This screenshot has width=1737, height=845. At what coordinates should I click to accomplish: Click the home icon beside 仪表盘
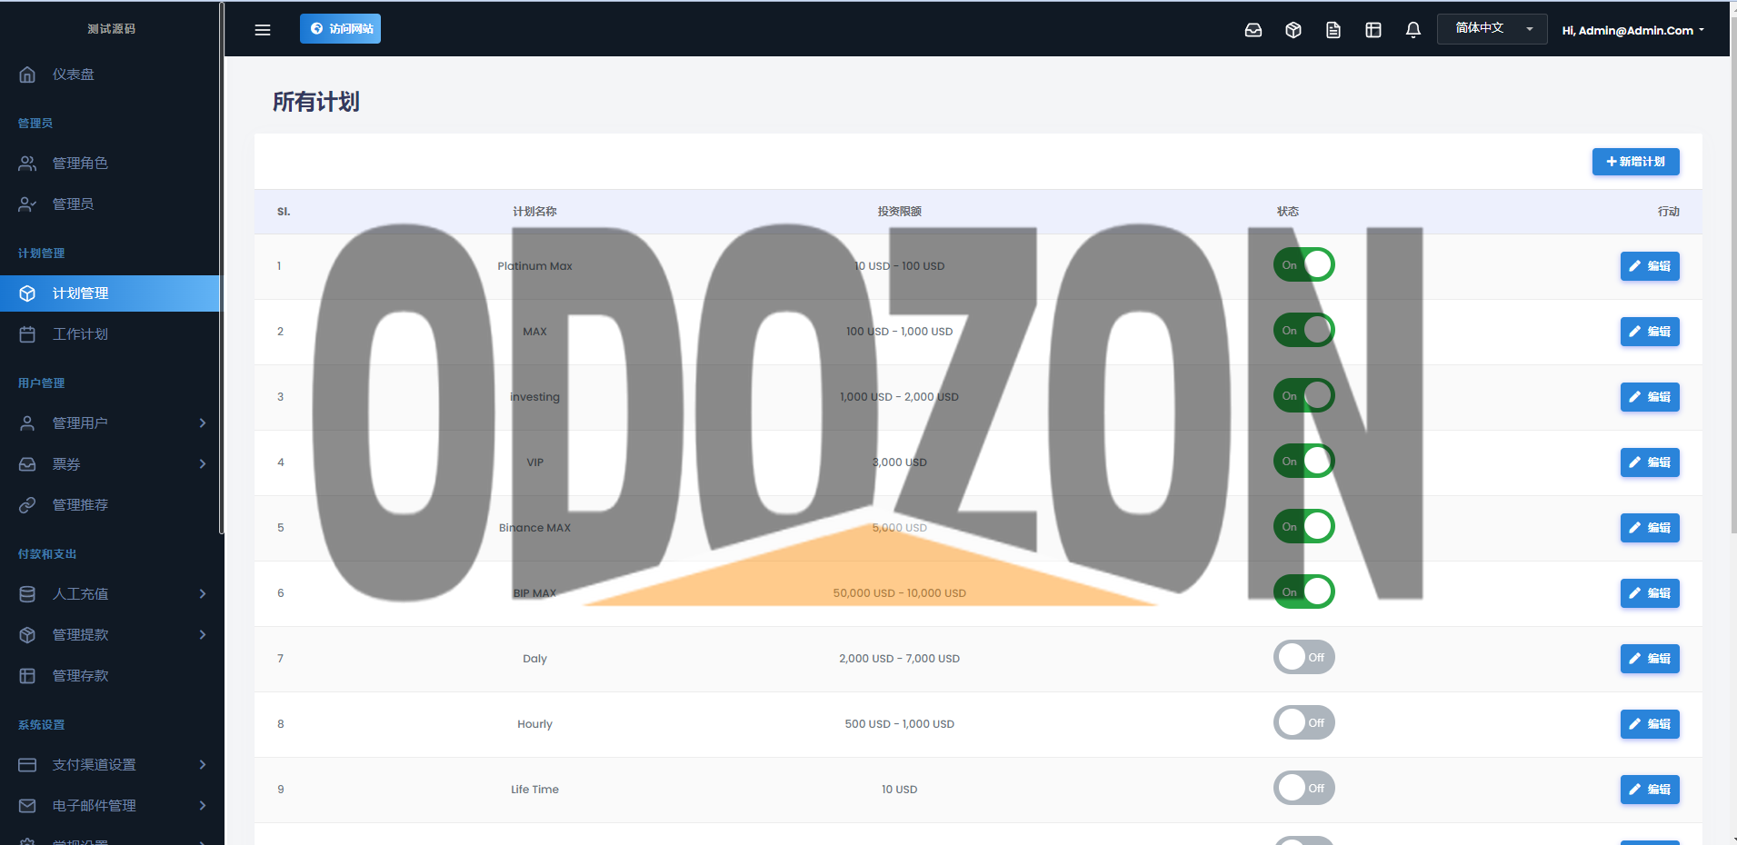pos(27,75)
